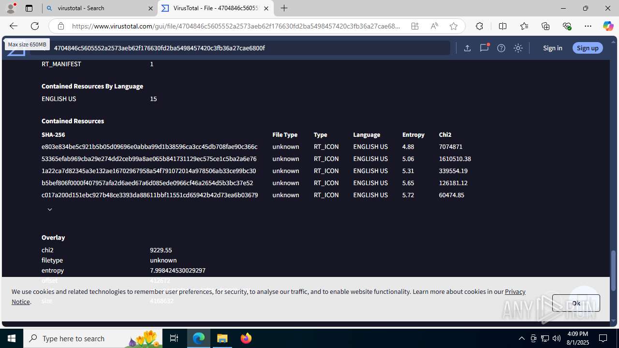Click VirusTotal upload file icon
Screen dimensions: 619x348
467,48
